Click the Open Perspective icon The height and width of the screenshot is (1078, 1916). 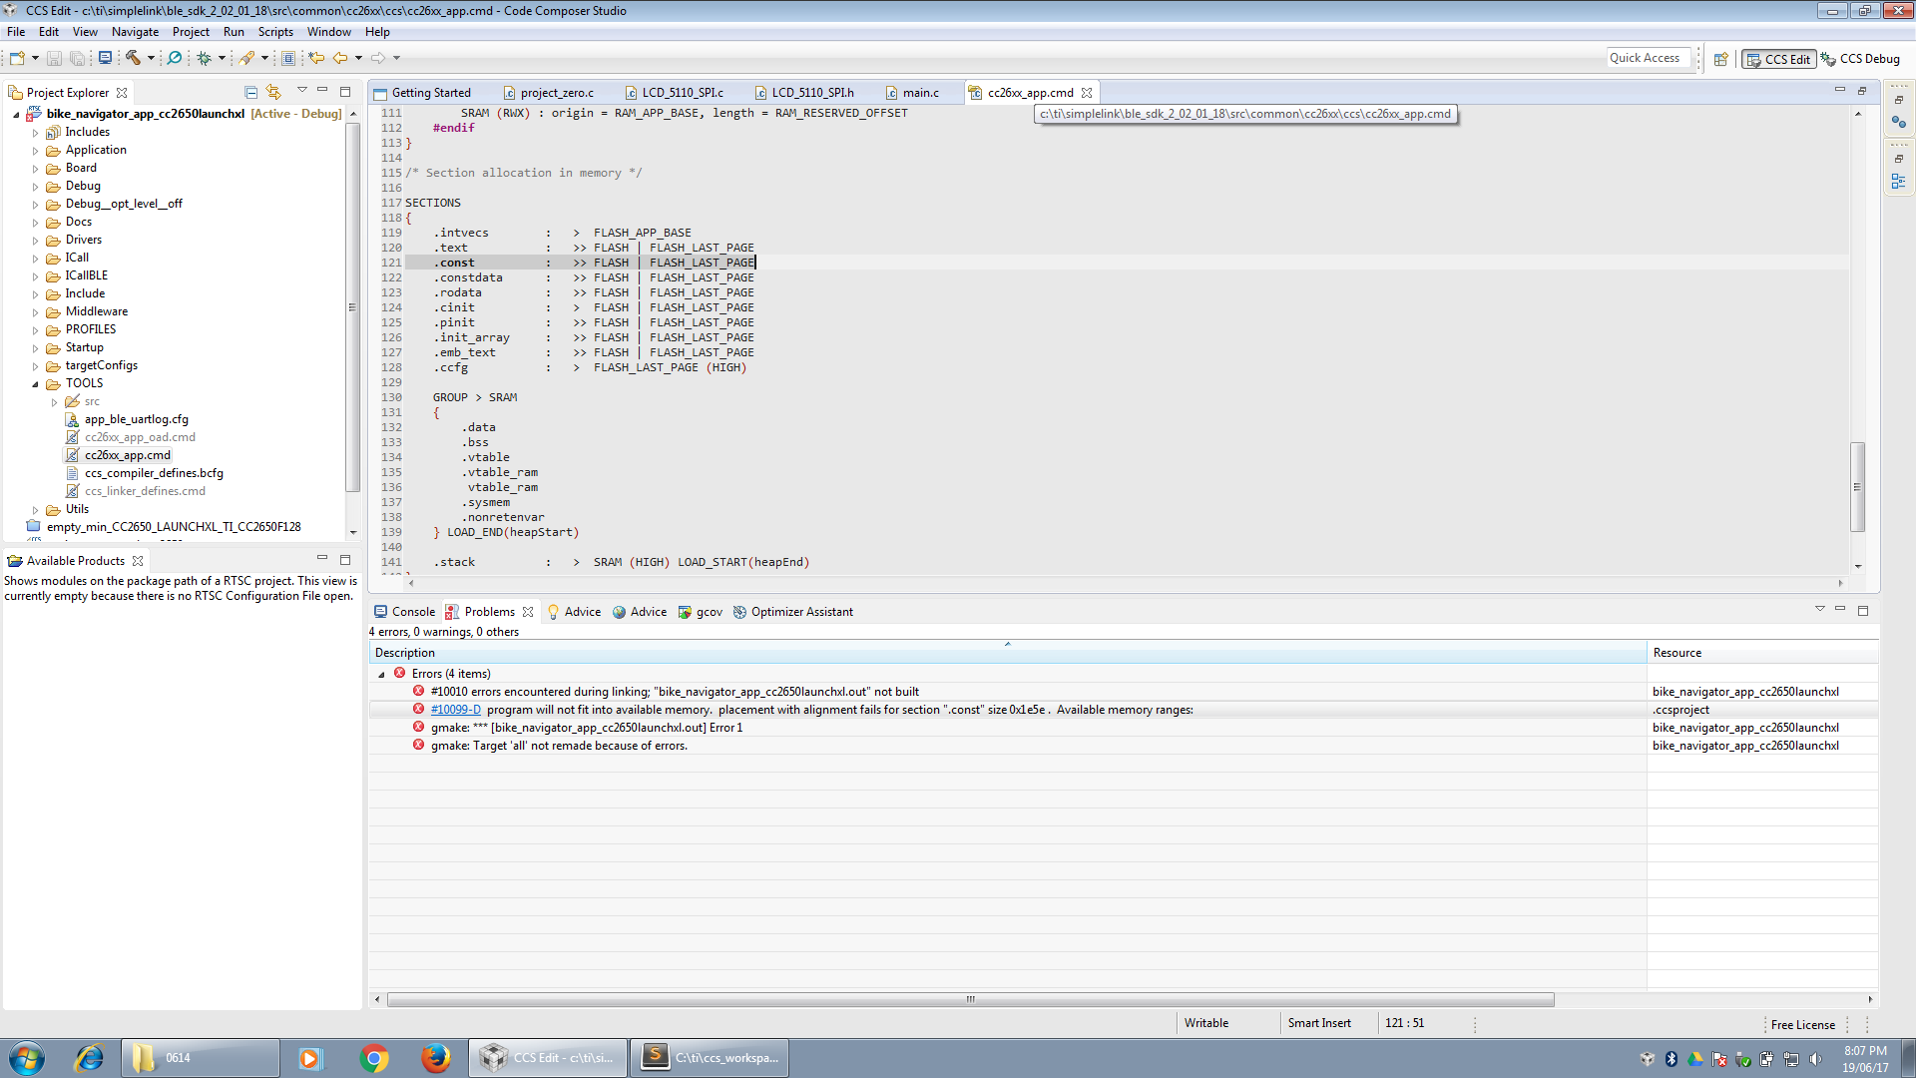(x=1721, y=59)
